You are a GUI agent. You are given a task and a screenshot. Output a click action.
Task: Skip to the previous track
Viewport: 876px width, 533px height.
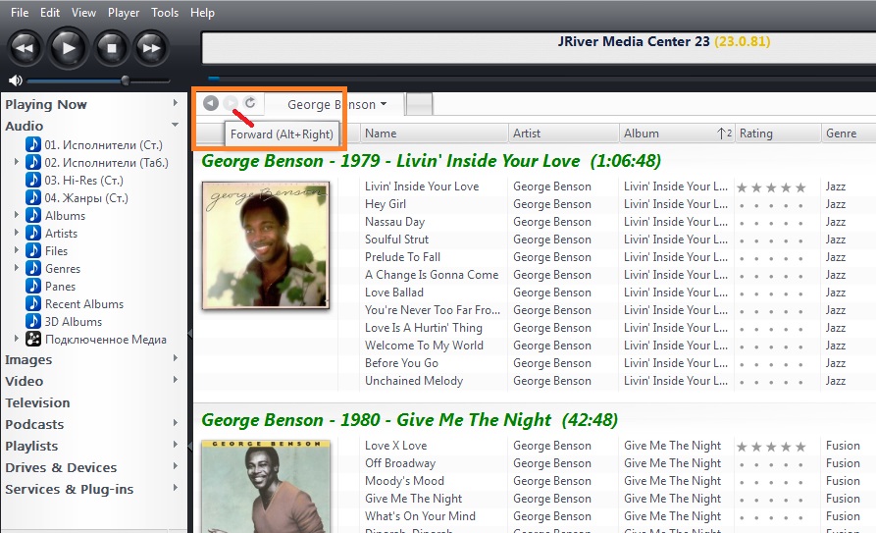point(26,47)
